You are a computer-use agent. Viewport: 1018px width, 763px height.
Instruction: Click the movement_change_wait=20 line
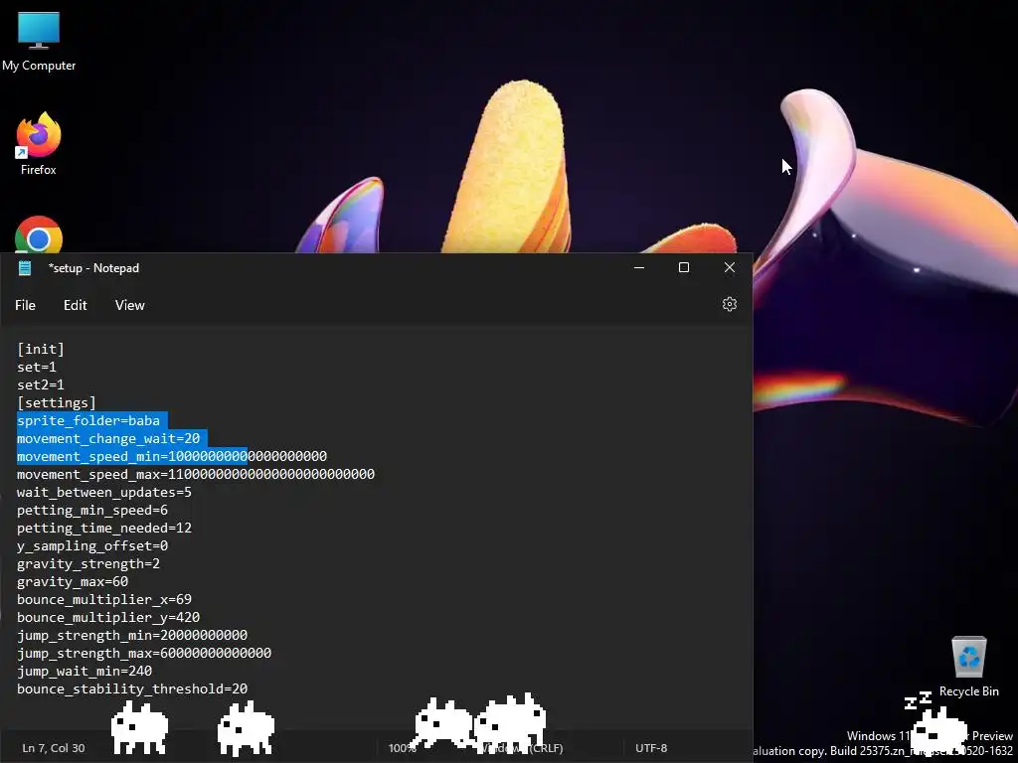pos(108,438)
